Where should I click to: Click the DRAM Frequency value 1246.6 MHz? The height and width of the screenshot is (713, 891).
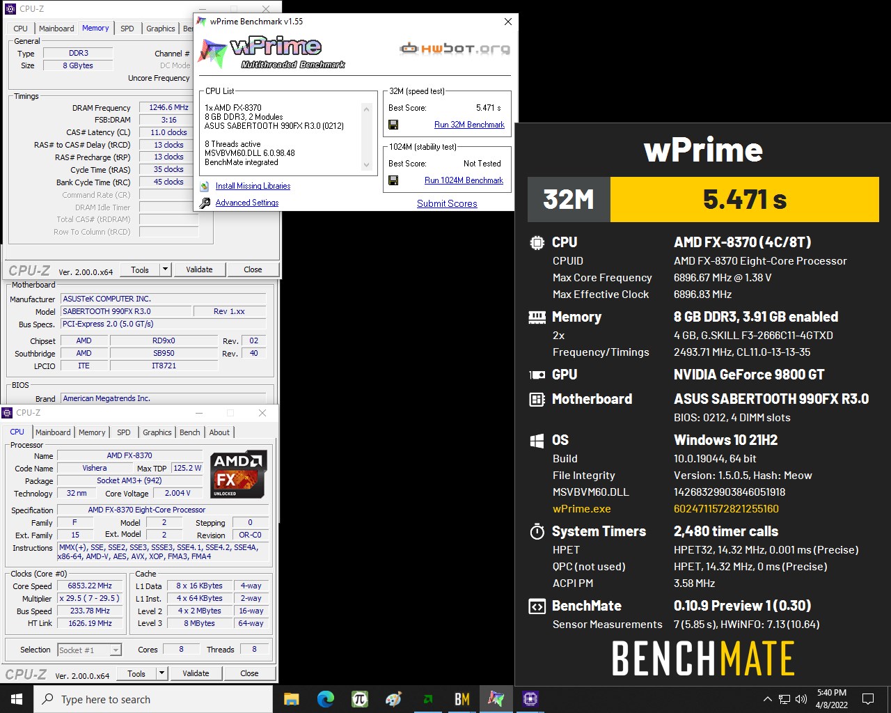pos(169,107)
